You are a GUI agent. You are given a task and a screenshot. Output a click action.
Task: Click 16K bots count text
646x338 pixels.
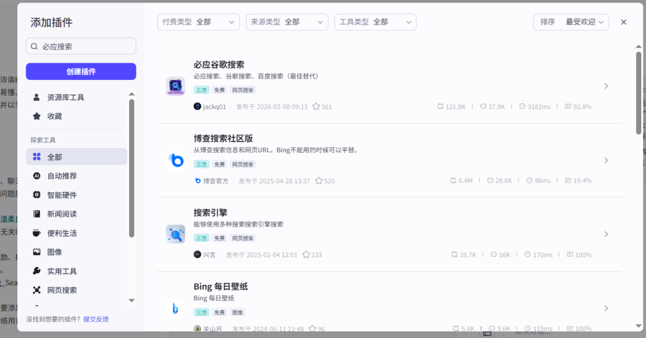pyautogui.click(x=505, y=255)
